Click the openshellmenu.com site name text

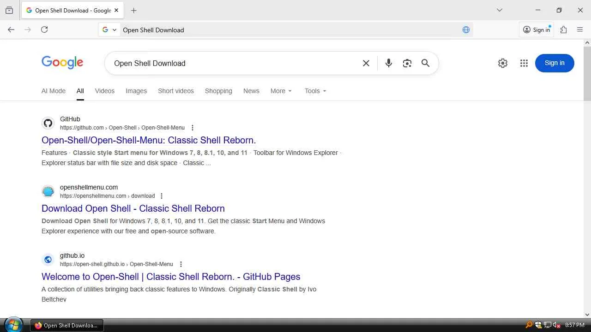point(89,187)
